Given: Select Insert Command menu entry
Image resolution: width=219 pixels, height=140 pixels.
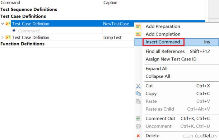Looking at the screenshot, I should click(x=177, y=42).
